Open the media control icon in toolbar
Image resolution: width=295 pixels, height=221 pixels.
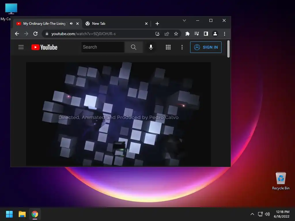pyautogui.click(x=196, y=34)
